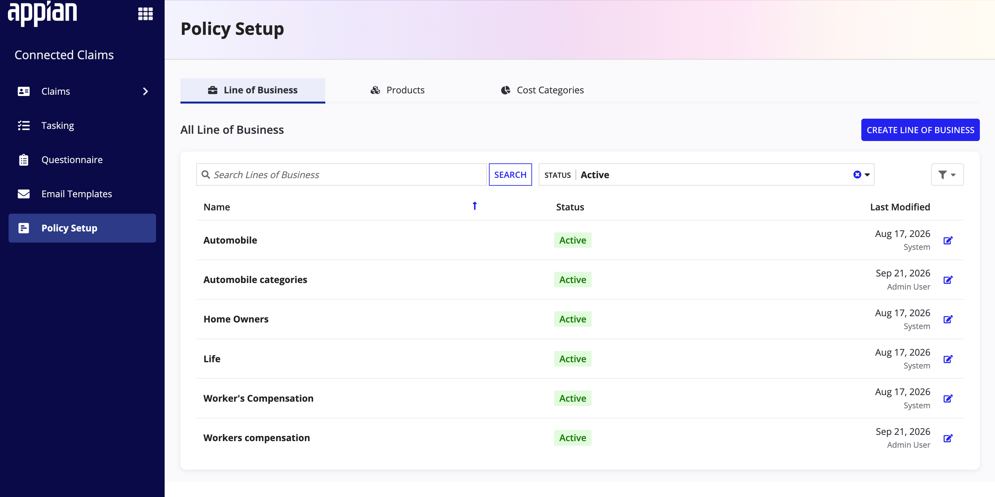Viewport: 995px width, 497px height.
Task: Click Active badge in Home Owners row
Action: pyautogui.click(x=573, y=319)
